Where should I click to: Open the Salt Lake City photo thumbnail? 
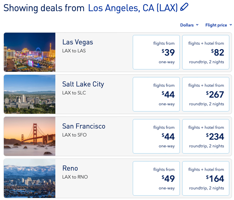tap(29, 94)
